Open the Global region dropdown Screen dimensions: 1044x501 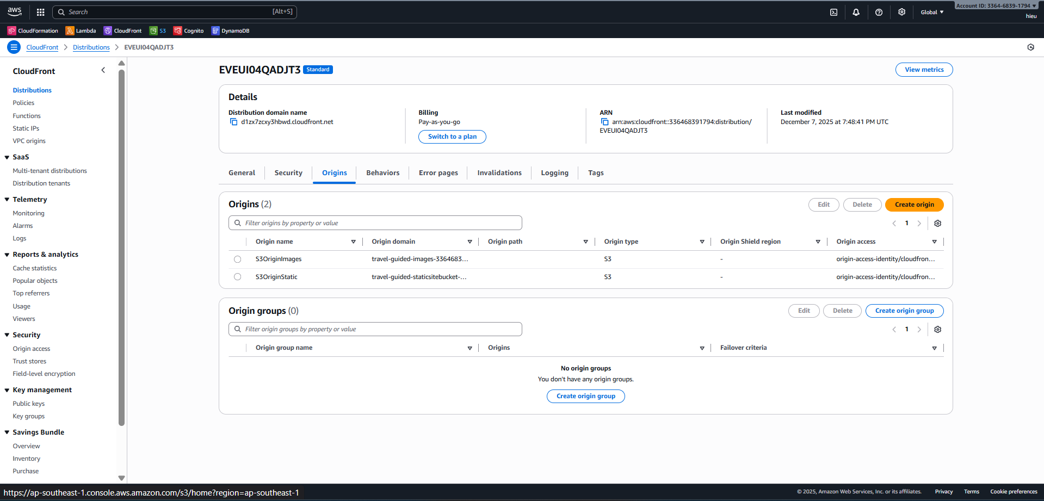931,11
